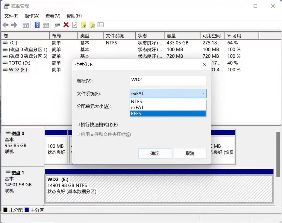This screenshot has height=223, width=282.
Task: Click the folder search magnifier icon
Action: [x=92, y=25]
